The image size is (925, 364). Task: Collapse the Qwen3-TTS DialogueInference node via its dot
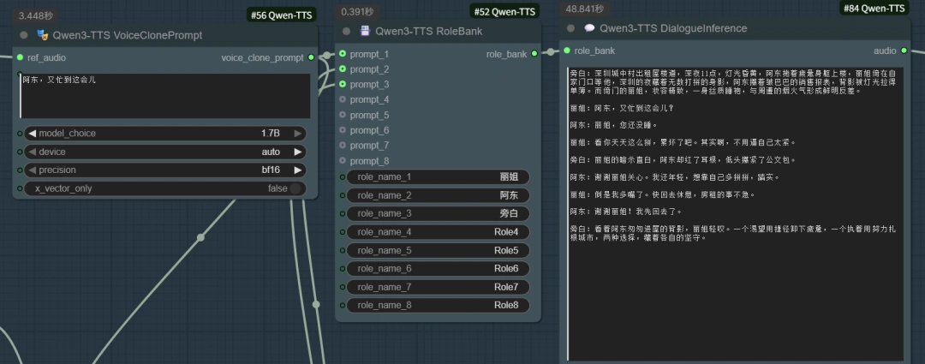coord(570,27)
